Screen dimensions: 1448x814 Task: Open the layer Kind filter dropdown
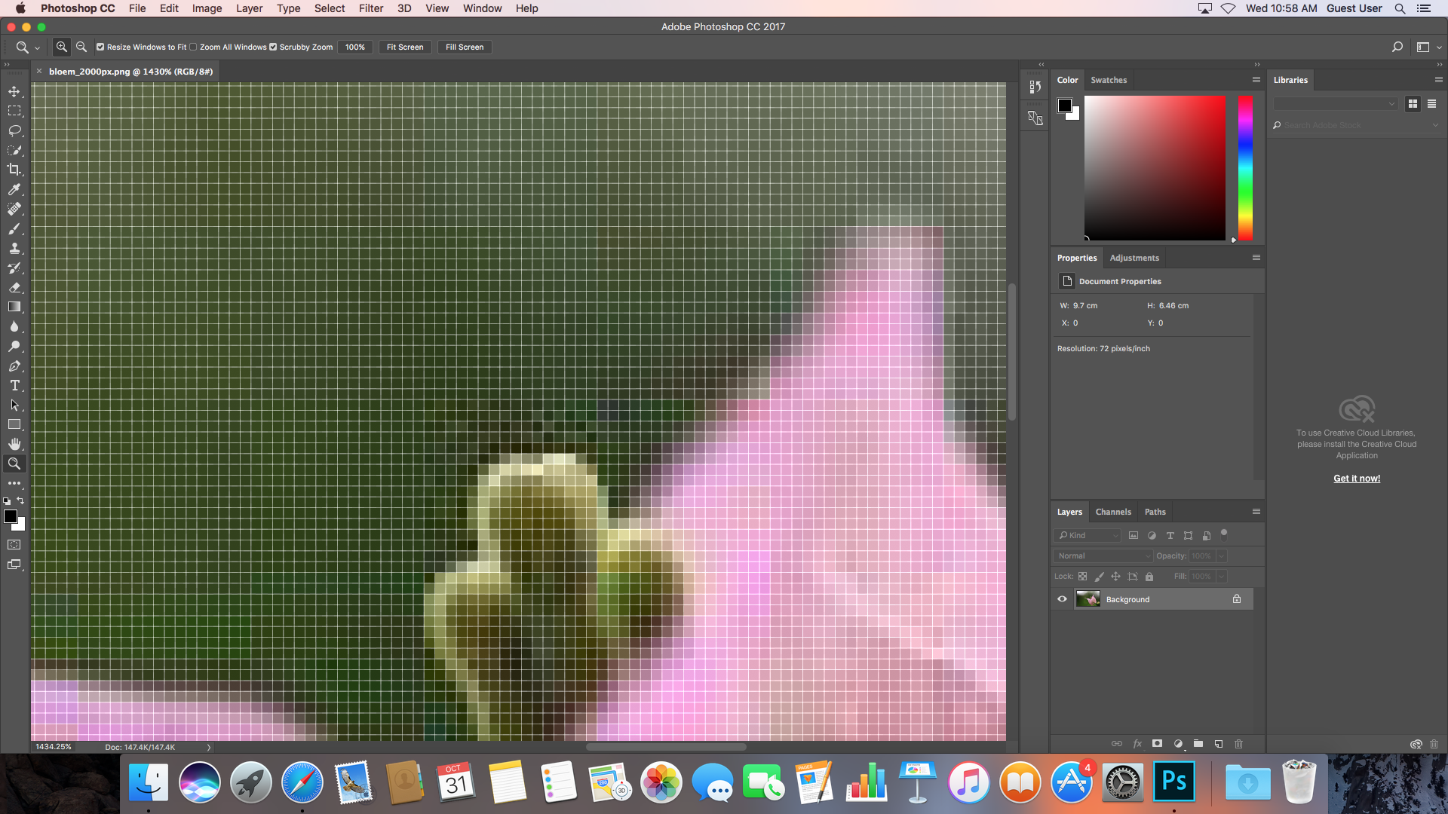(1088, 536)
